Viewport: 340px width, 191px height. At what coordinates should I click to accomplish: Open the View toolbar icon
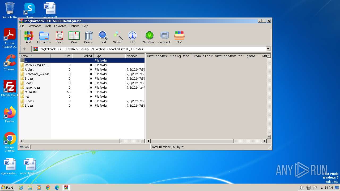click(74, 37)
